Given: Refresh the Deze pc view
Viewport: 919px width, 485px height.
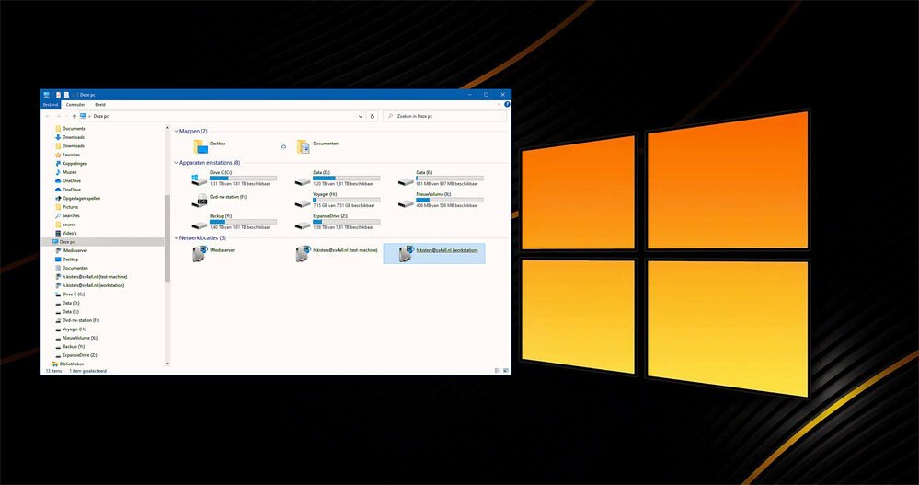Looking at the screenshot, I should (373, 116).
